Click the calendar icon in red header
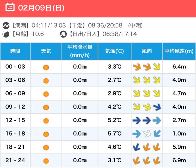 10,7
